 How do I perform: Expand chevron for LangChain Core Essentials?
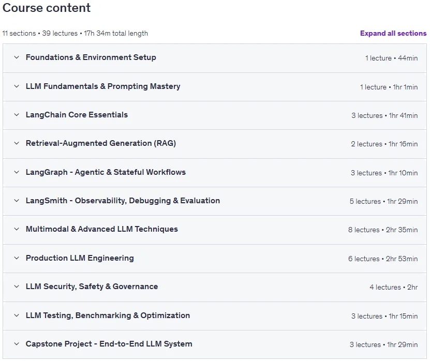coord(17,115)
